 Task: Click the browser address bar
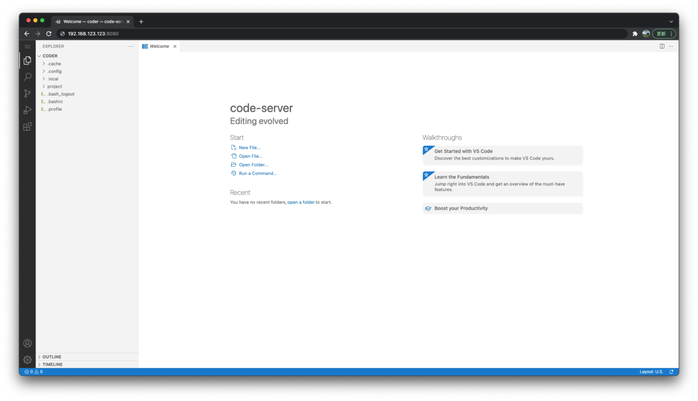(341, 34)
